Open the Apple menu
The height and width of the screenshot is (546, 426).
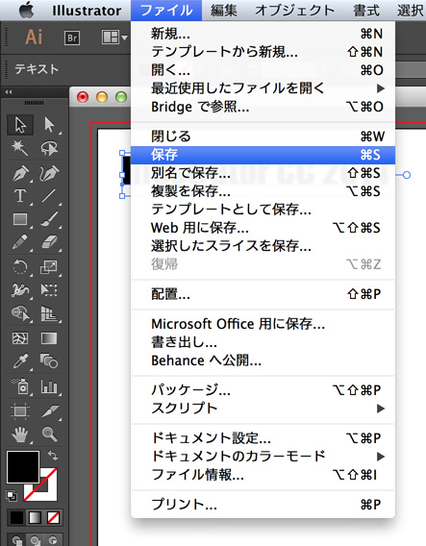(x=27, y=10)
